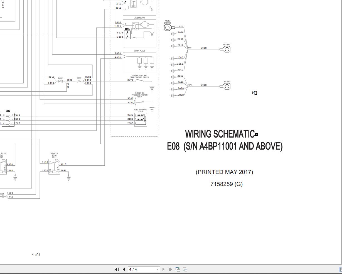Click the wire label 2080
Screen dimensions: 342x274
pyautogui.click(x=181, y=95)
